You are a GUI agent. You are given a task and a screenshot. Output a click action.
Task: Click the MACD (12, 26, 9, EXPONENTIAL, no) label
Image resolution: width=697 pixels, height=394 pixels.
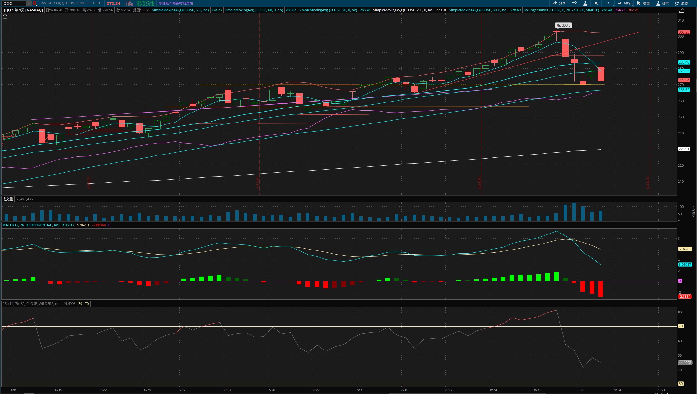31,225
